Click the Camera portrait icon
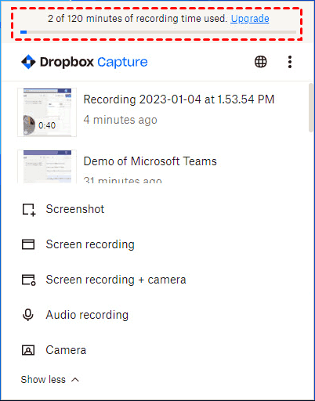315x401 pixels. (28, 350)
